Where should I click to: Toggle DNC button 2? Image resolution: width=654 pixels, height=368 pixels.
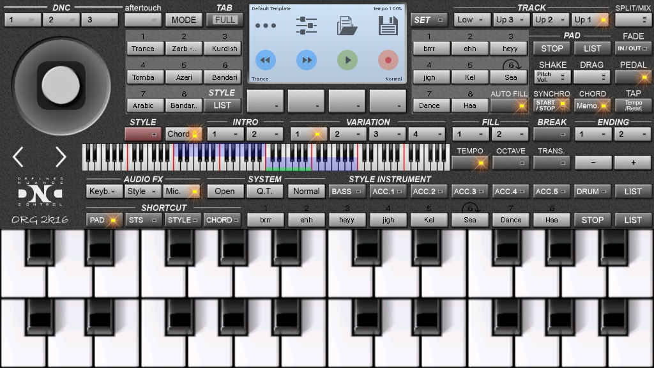click(x=61, y=20)
